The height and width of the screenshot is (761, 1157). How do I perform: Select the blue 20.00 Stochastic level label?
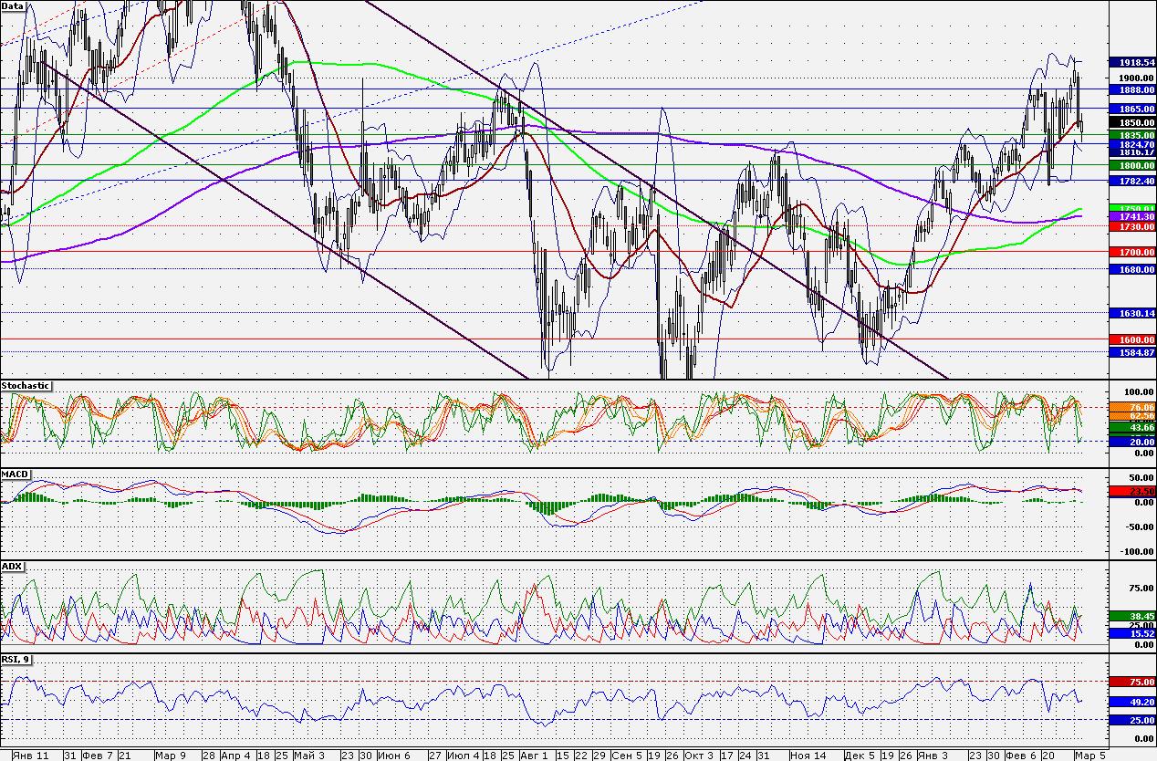pos(1131,442)
